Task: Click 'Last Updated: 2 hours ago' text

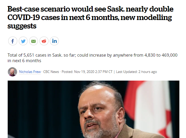Action: 136,72
